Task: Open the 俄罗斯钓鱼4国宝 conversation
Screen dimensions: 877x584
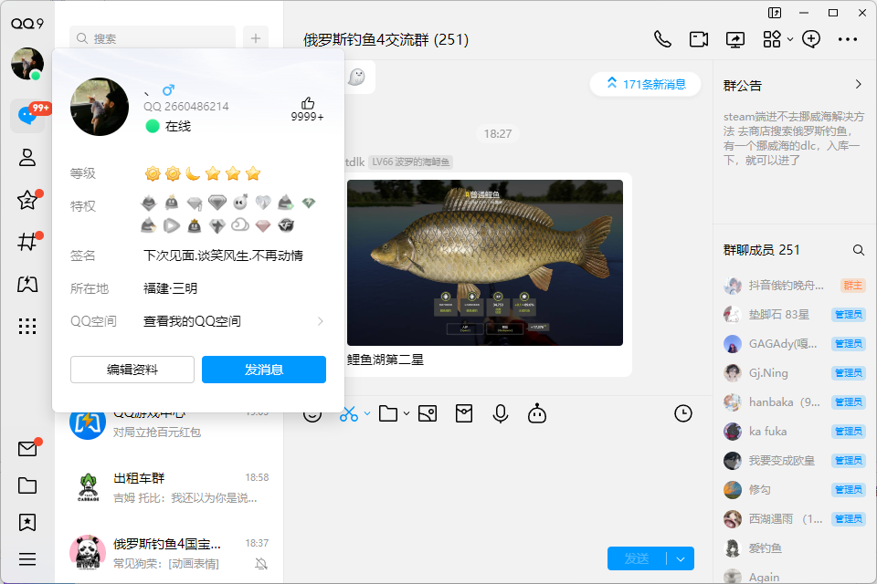Action: [x=169, y=552]
